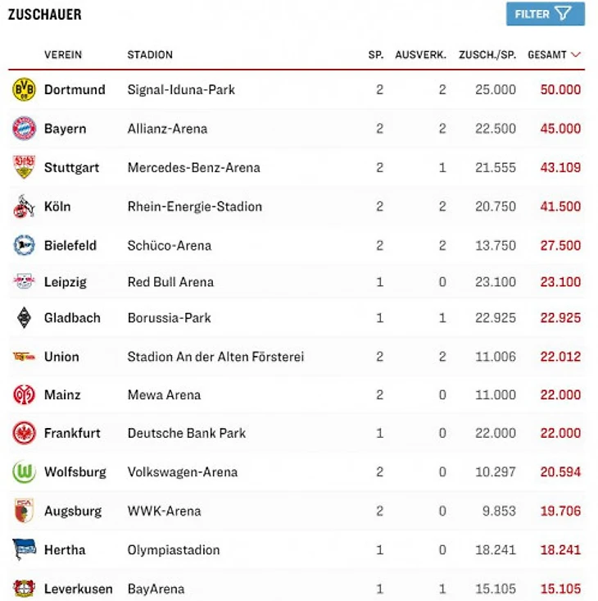Click the Bayern Munich club crest

point(25,129)
